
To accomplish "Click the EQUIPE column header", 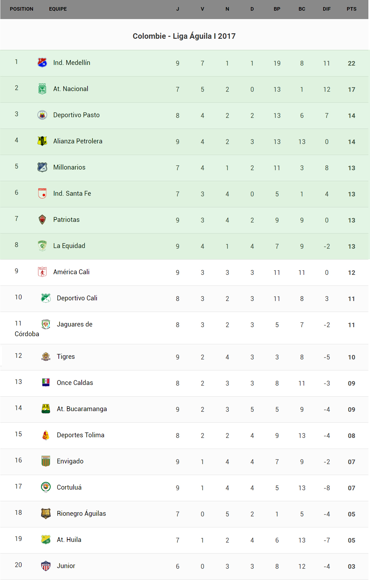I will 58,9.
